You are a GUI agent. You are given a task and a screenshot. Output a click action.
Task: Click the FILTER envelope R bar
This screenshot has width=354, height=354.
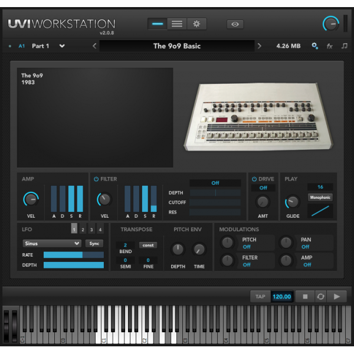(x=154, y=199)
